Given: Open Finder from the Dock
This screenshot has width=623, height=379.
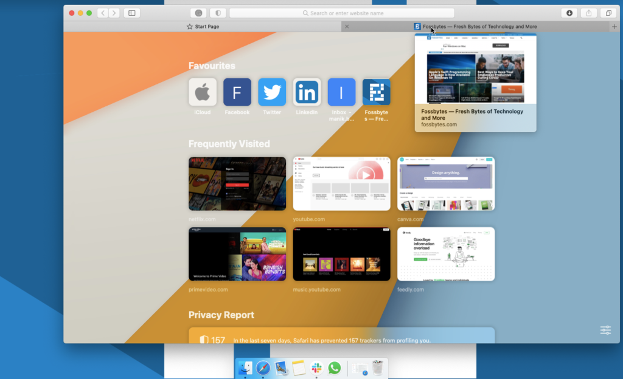Looking at the screenshot, I should [x=245, y=368].
